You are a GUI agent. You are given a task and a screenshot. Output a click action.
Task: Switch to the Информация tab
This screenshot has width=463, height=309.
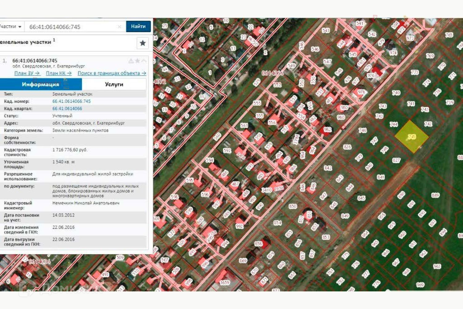(41, 84)
